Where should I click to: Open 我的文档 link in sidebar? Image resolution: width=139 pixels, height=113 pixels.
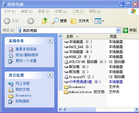22,89
